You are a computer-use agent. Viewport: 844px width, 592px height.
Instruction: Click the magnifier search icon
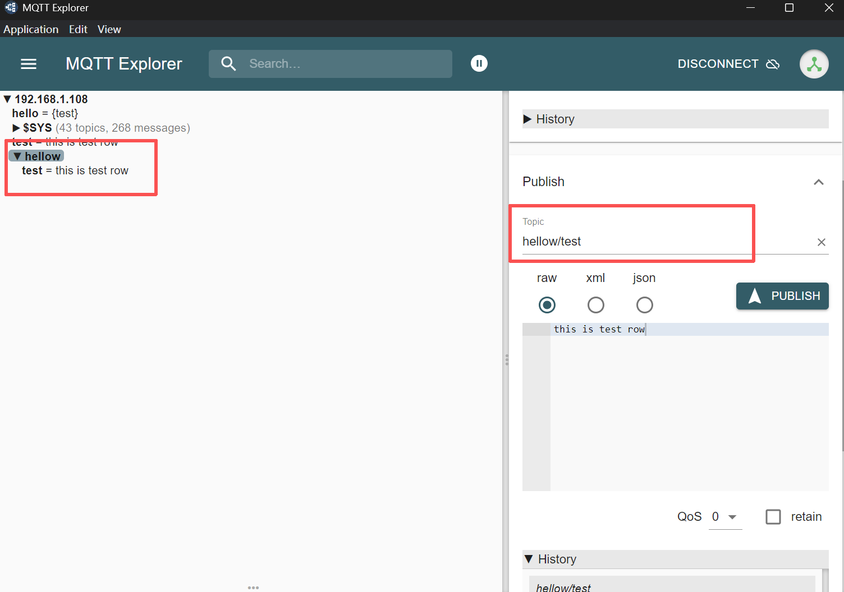[x=228, y=64]
